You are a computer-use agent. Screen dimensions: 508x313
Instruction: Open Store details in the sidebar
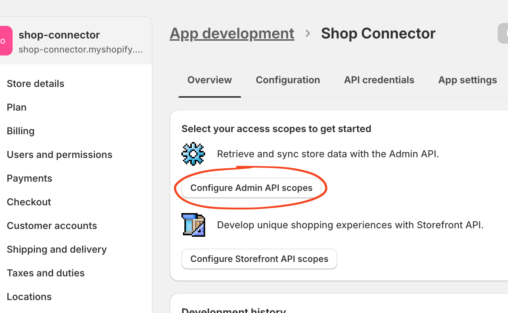tap(36, 84)
